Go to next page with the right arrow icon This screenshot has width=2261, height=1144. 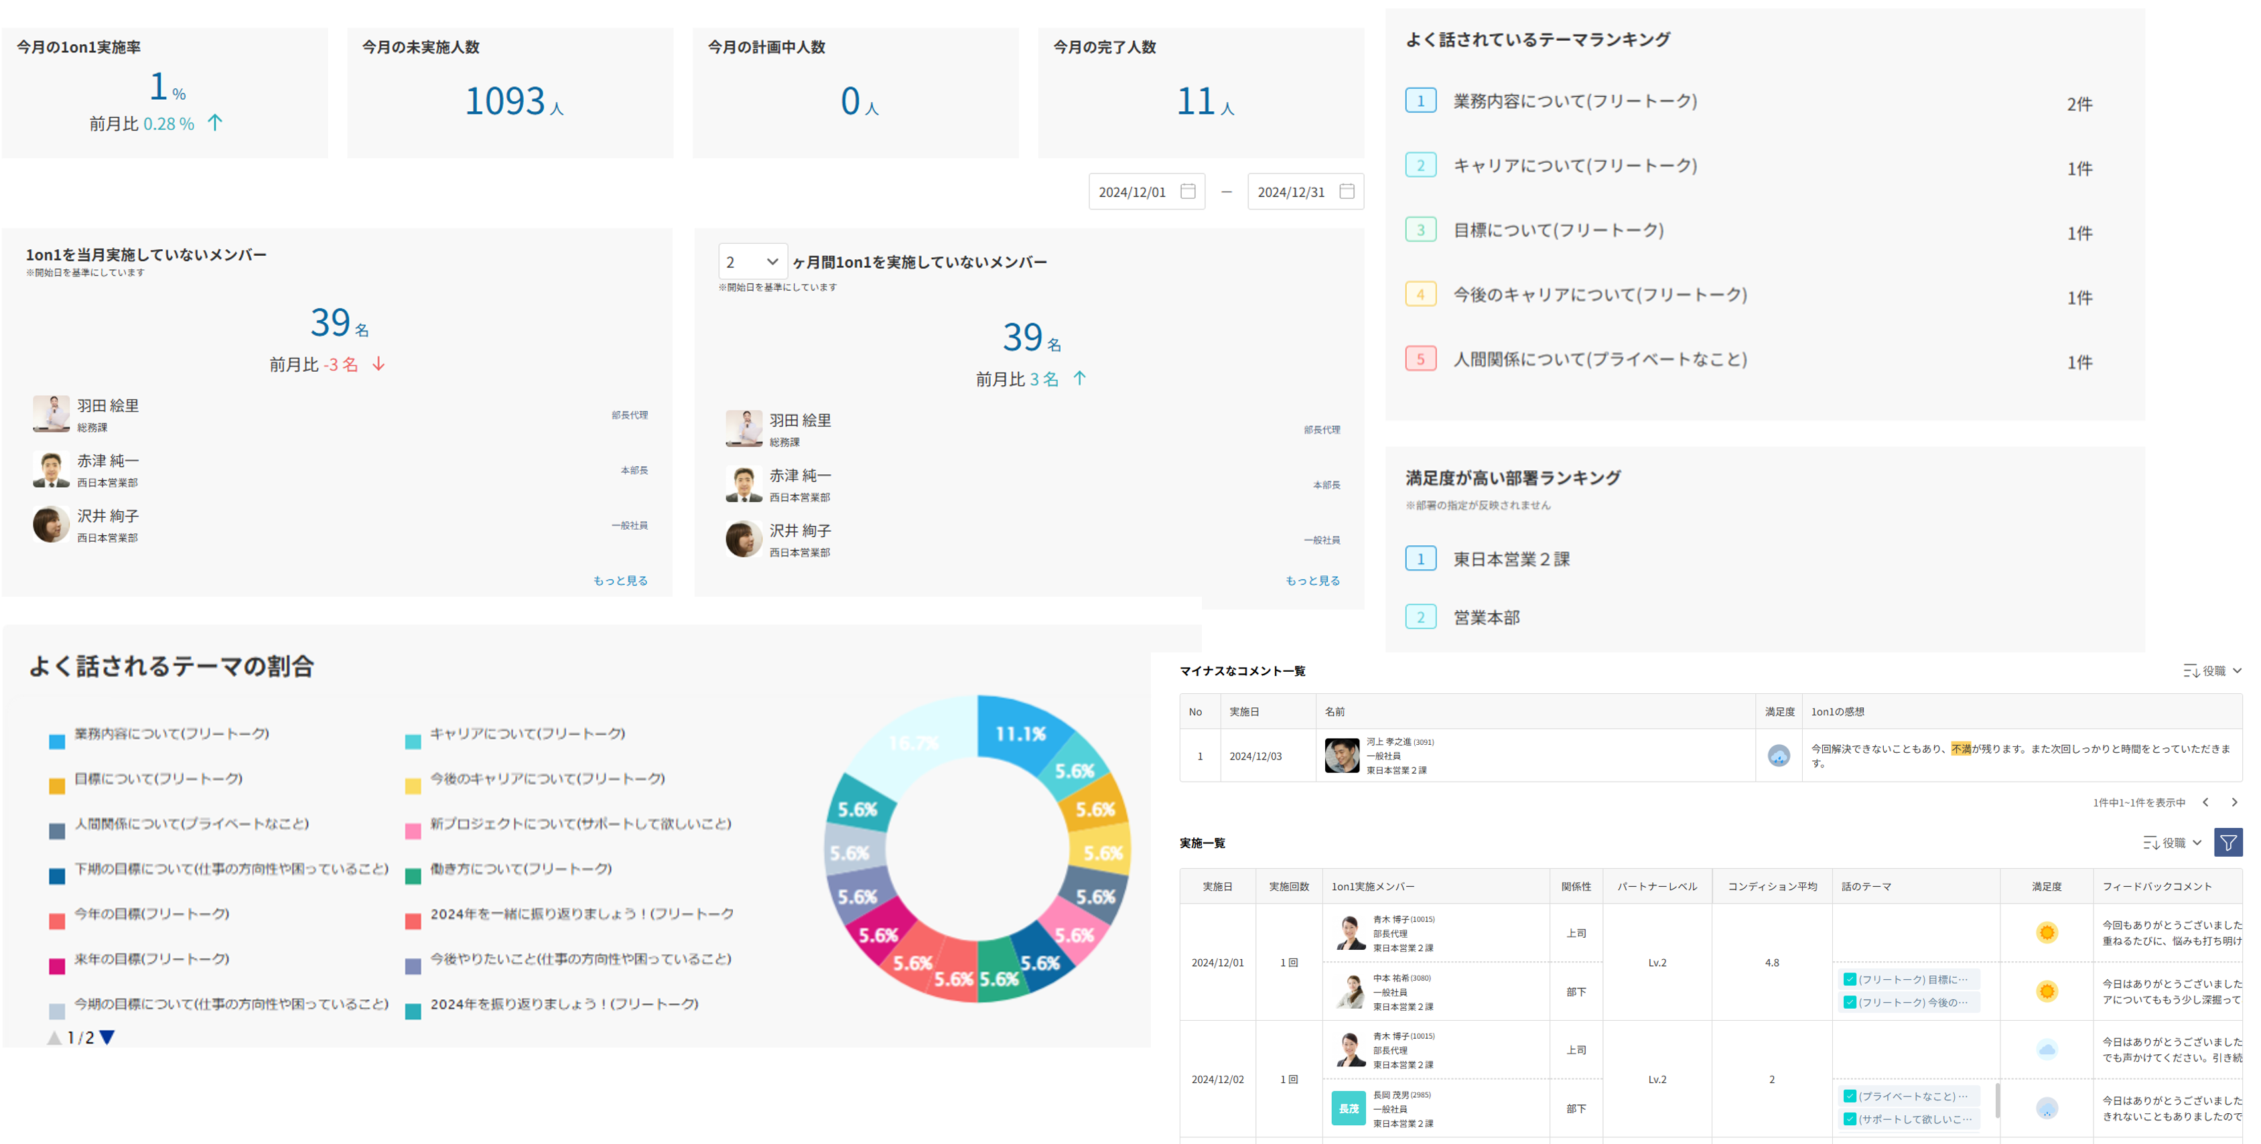2235,802
